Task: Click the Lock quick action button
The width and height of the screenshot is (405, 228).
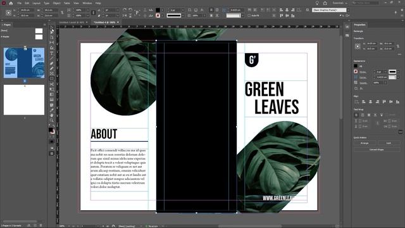Action: [x=389, y=143]
